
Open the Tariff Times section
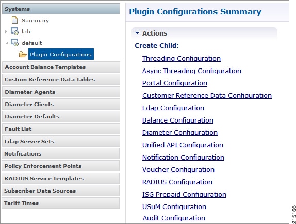pyautogui.click(x=61, y=203)
